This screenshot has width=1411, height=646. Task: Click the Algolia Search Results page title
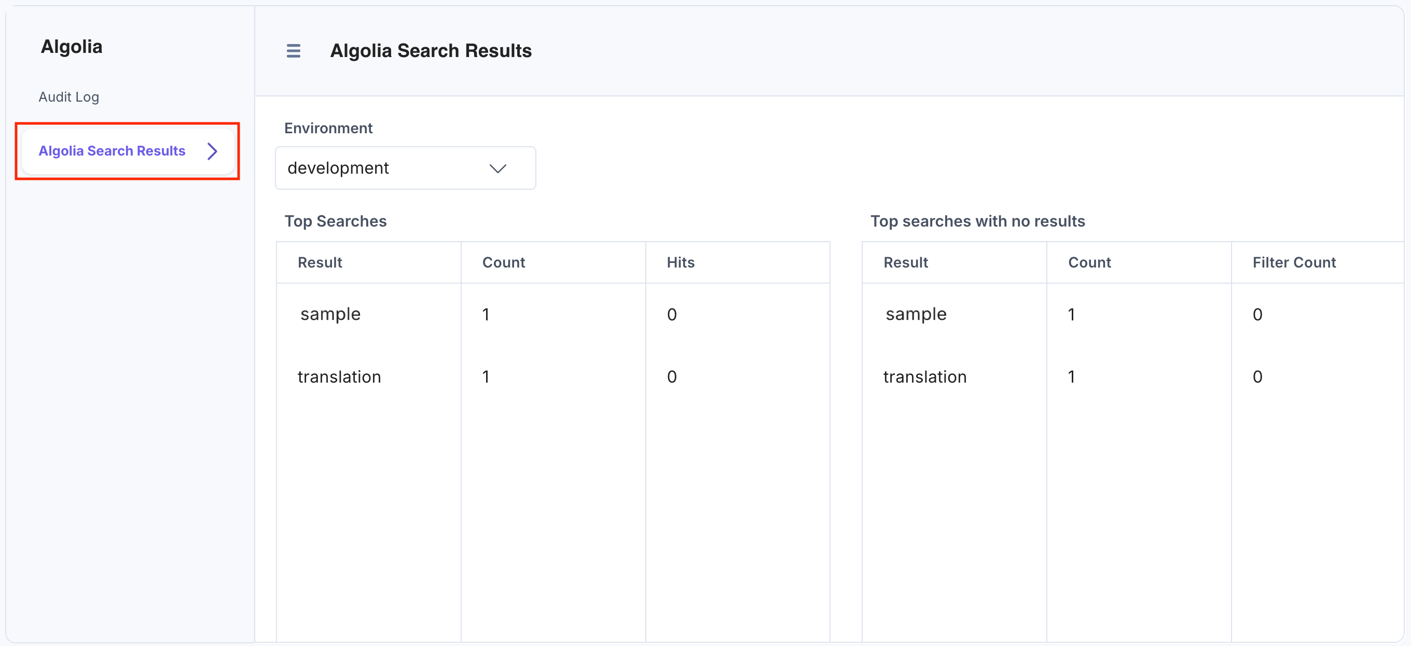coord(431,51)
